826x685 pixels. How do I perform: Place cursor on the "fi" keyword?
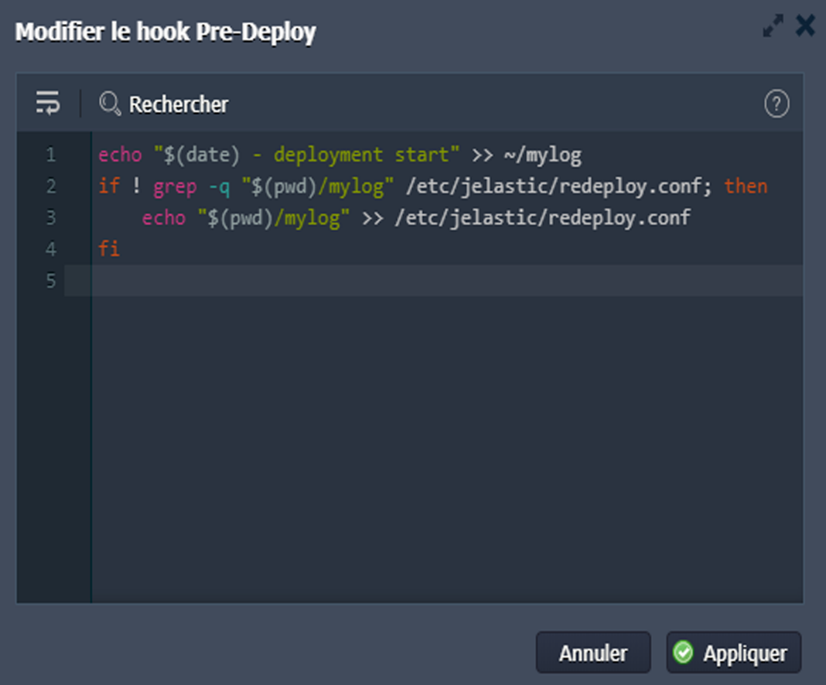tap(109, 249)
